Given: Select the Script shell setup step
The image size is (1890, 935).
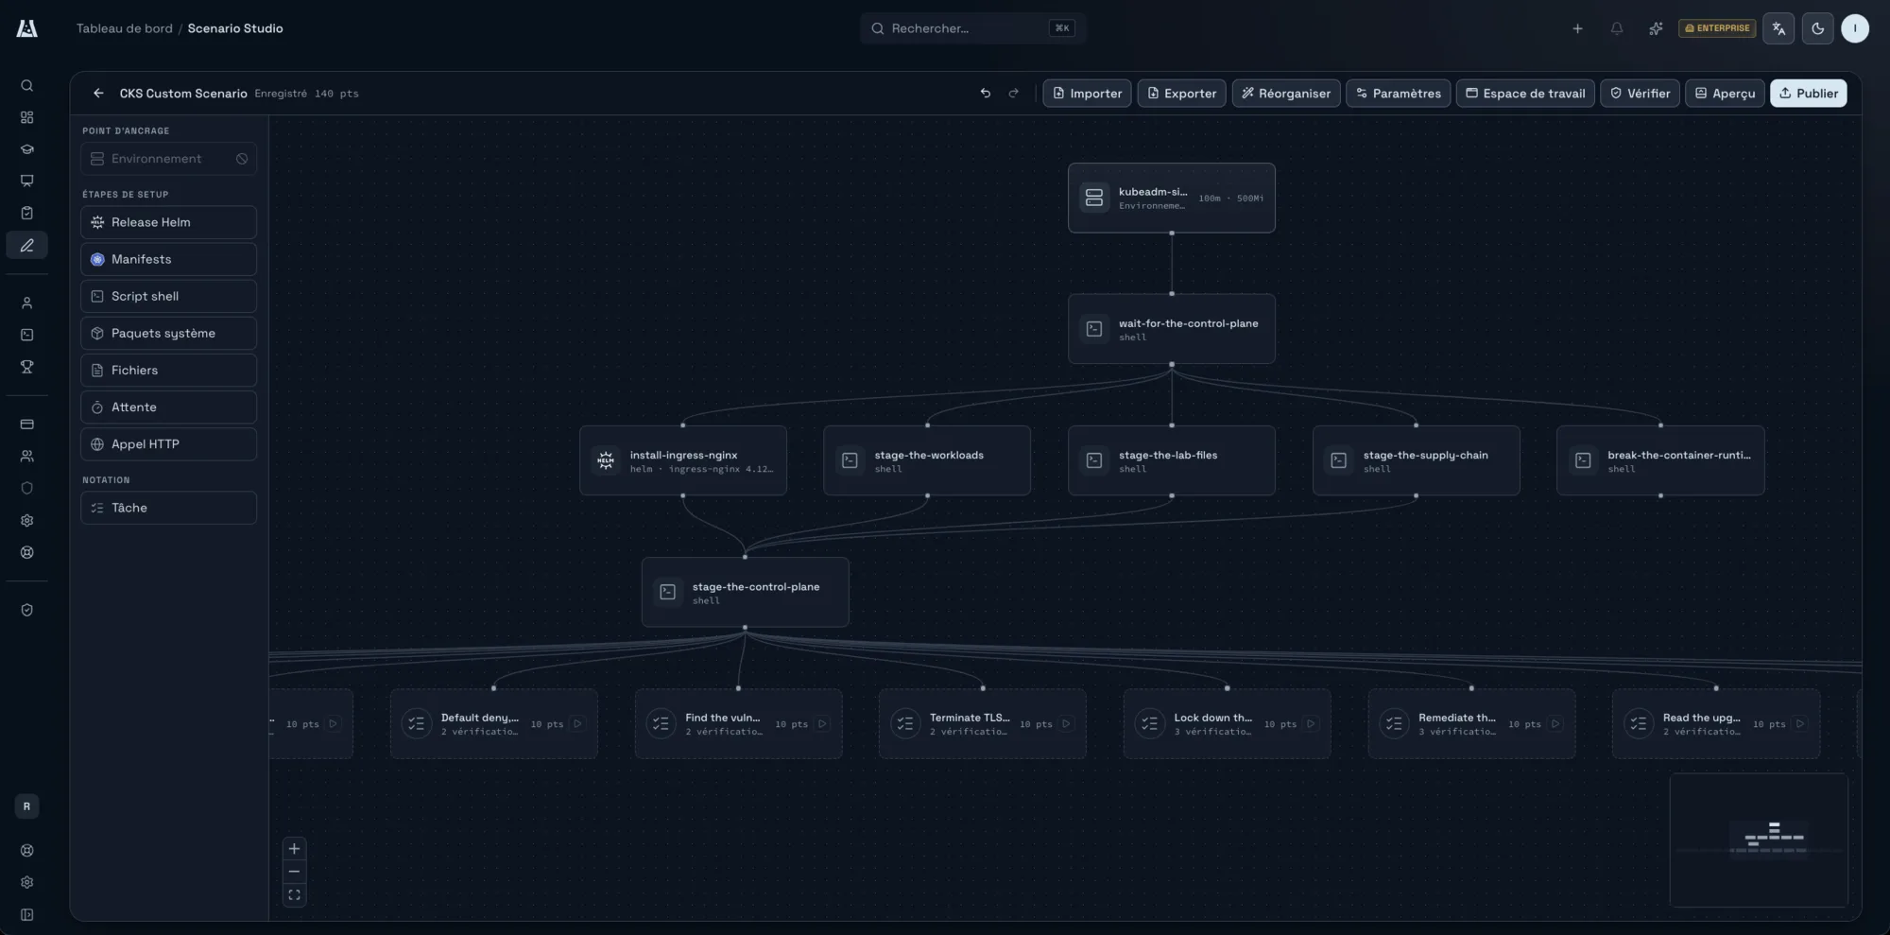Looking at the screenshot, I should point(168,296).
